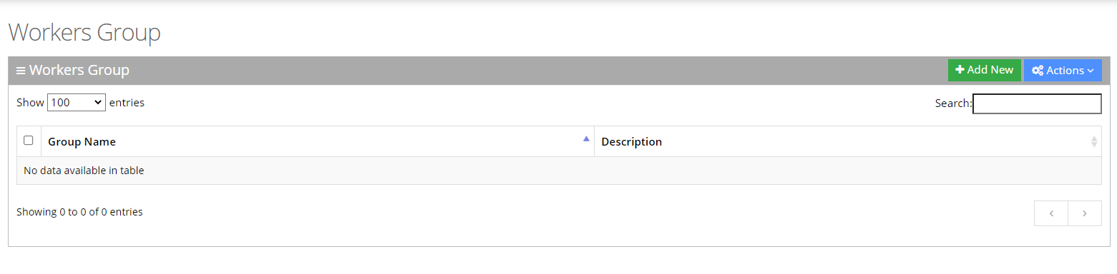This screenshot has width=1117, height=274.
Task: Expand the Actions chevron arrow
Action: tap(1091, 71)
